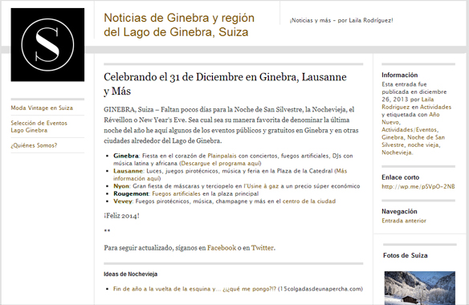Open the Vevey link
This screenshot has width=469, height=305.
[x=122, y=201]
